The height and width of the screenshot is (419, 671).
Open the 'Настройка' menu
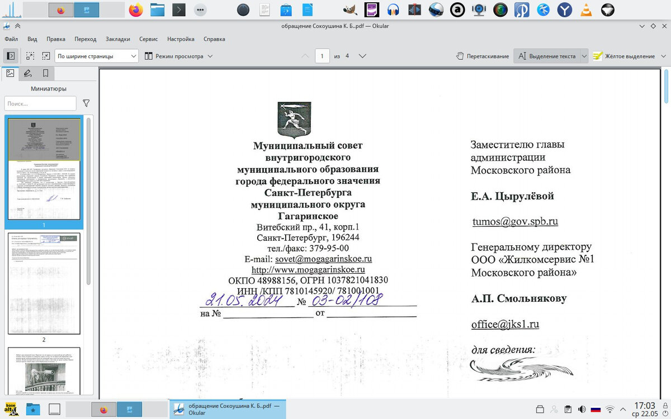tap(181, 39)
